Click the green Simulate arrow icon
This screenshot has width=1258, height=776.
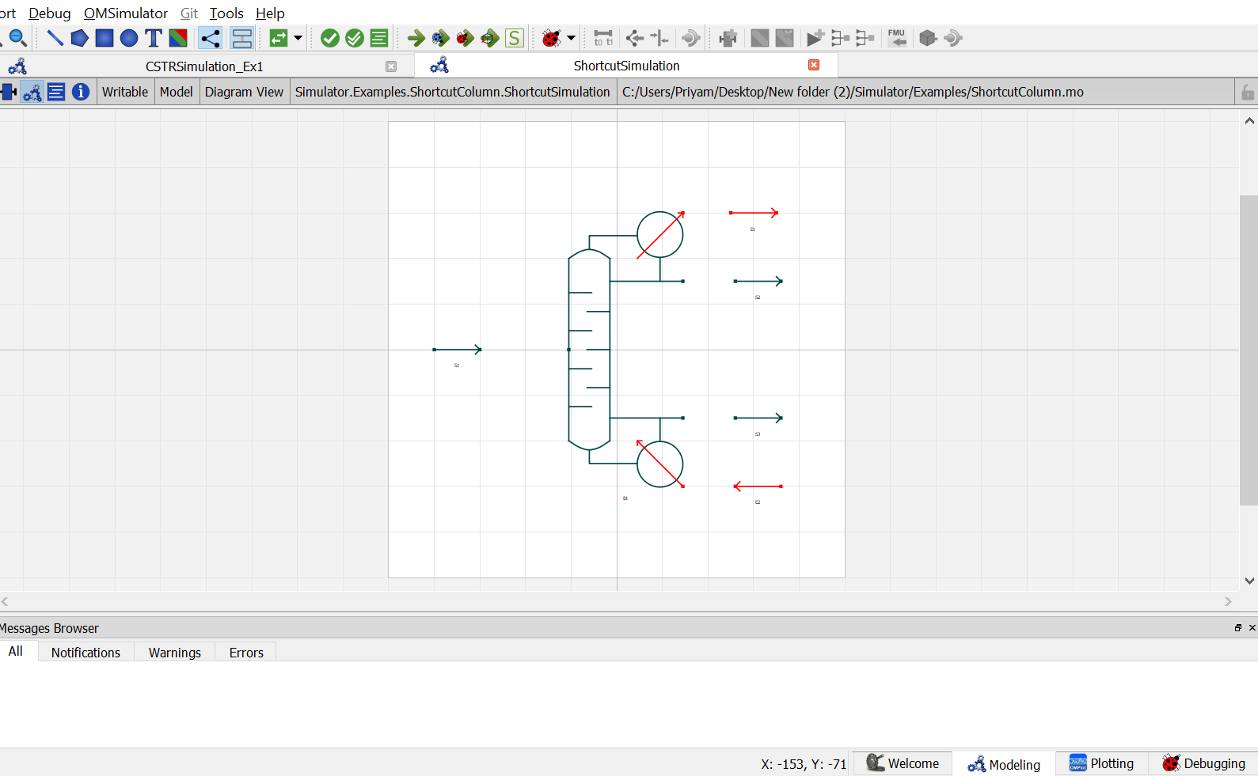416,37
